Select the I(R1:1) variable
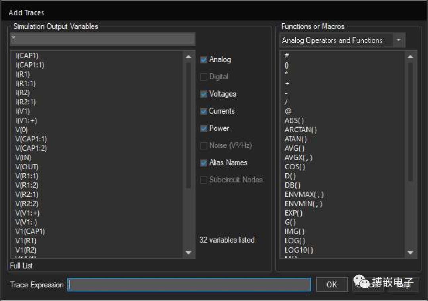This screenshot has height=301, width=428. point(25,84)
